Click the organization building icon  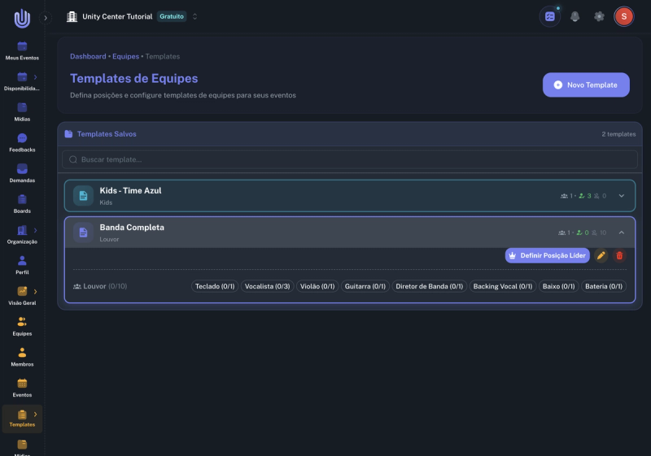point(72,16)
